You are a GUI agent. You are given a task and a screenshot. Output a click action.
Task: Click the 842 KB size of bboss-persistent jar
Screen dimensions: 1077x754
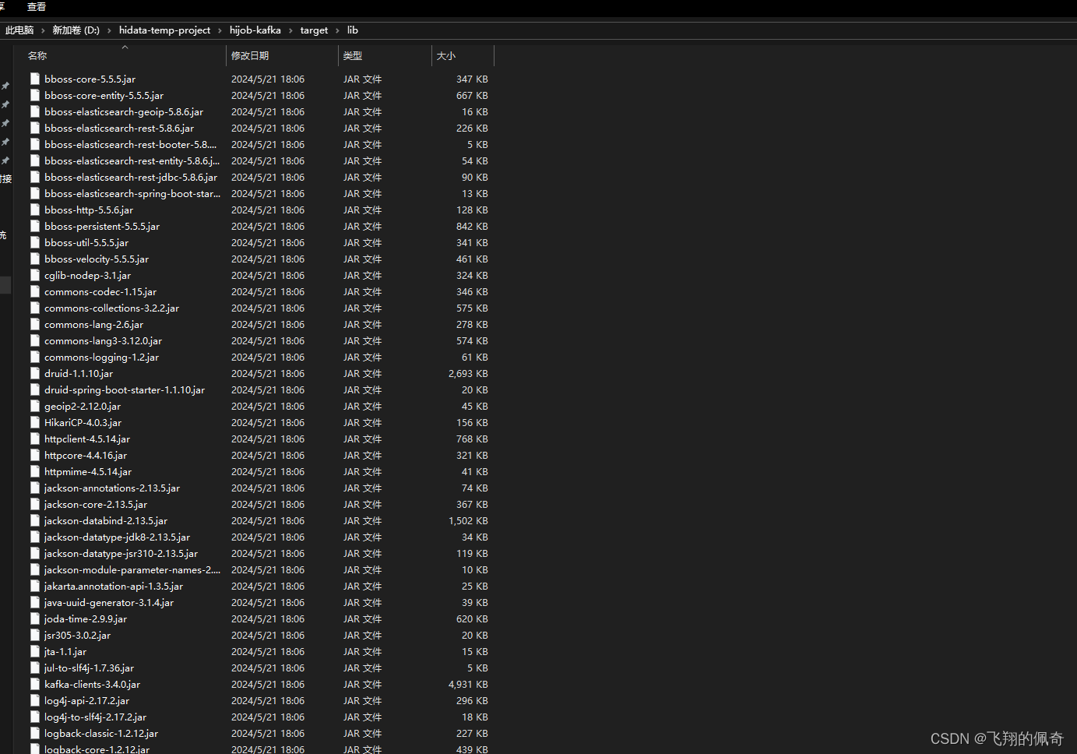point(472,226)
